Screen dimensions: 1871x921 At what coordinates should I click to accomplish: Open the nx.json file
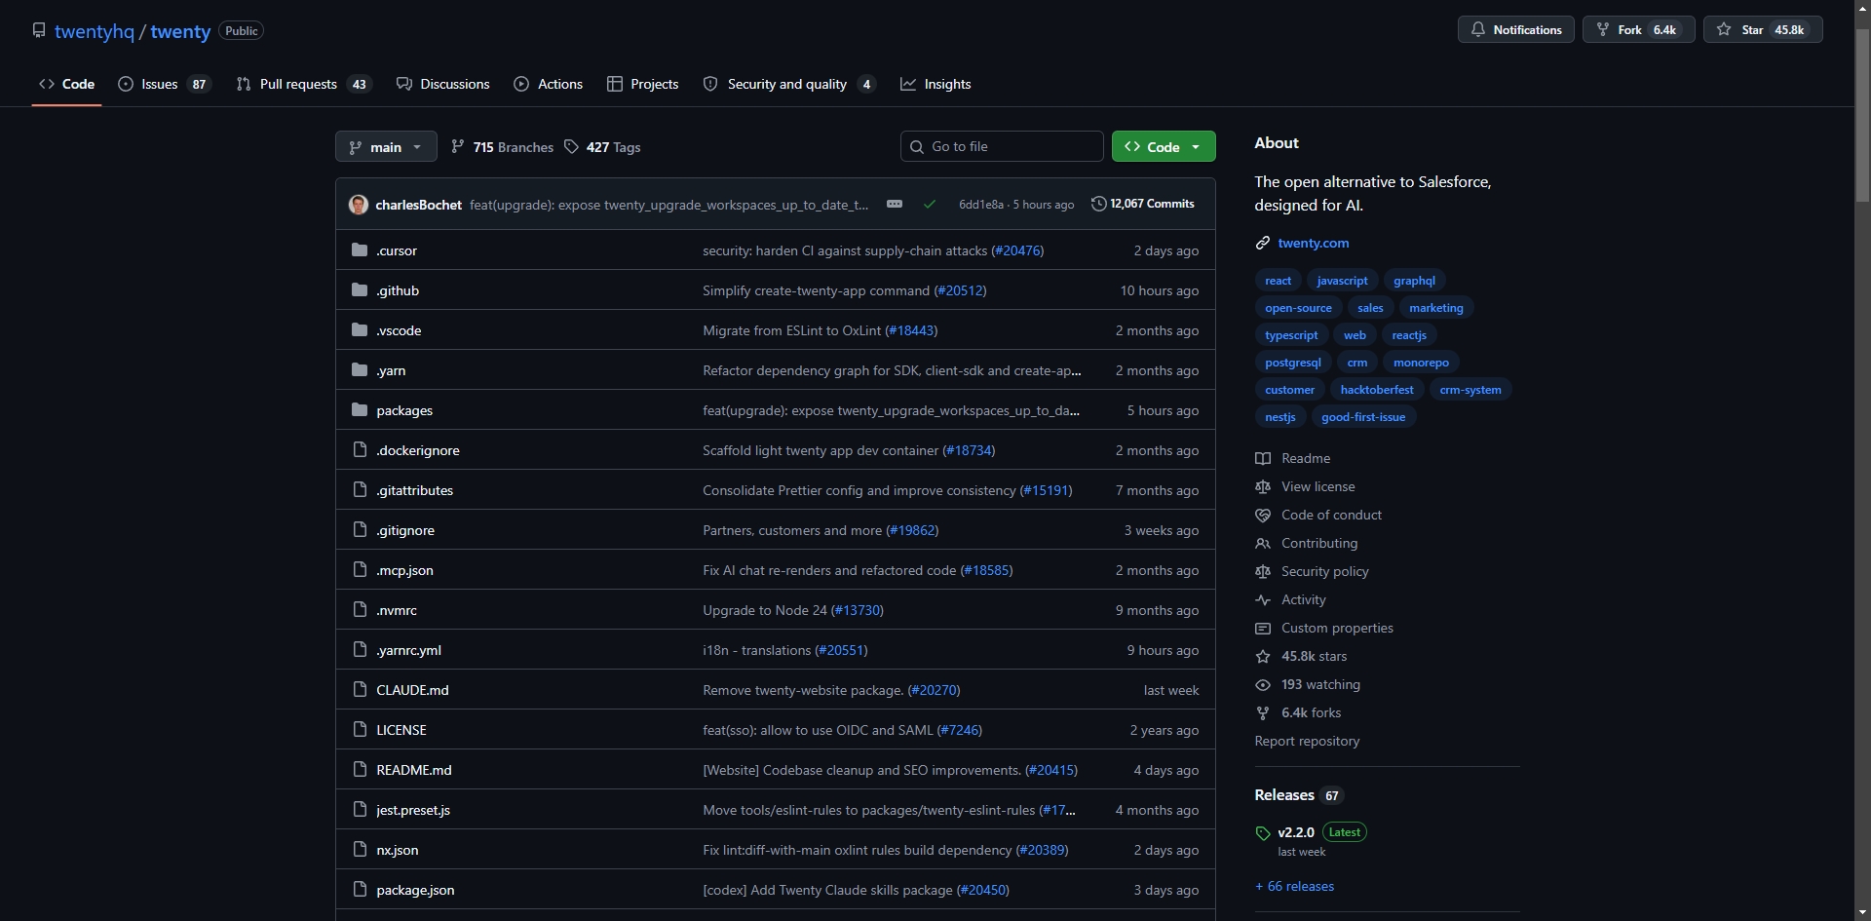click(398, 850)
